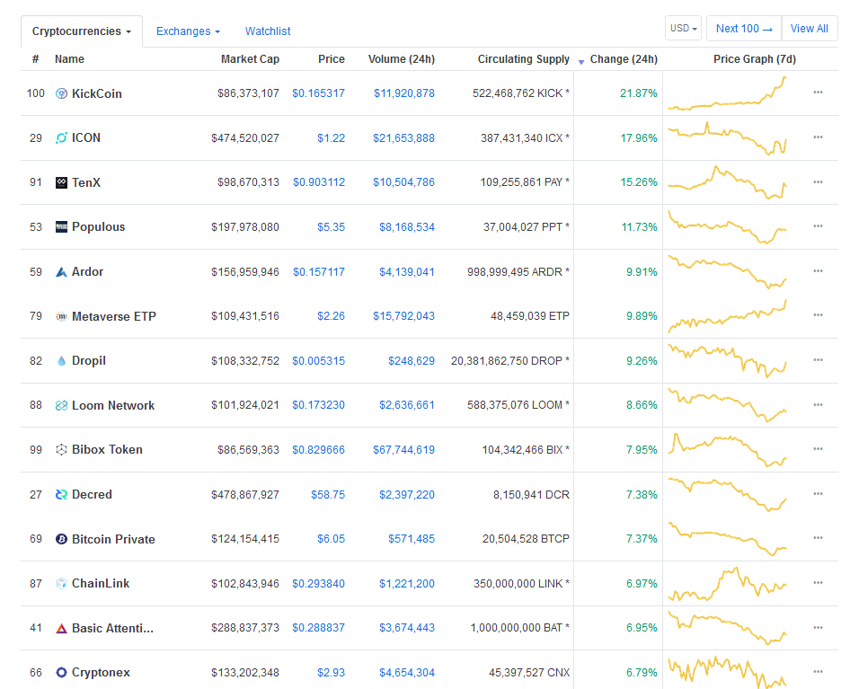Open the more options menu for Metaverse ETP
850x689 pixels.
818,315
